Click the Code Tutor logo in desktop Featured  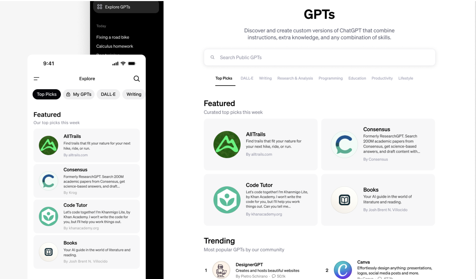click(227, 200)
